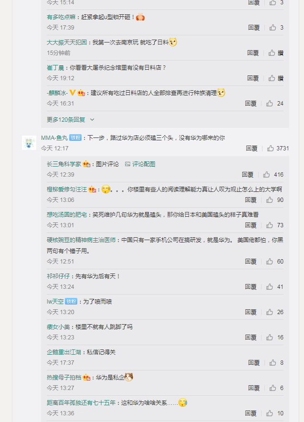304x422 pixels.
Task: Reply to MMA-鱼丸's comment
Action: point(252,148)
